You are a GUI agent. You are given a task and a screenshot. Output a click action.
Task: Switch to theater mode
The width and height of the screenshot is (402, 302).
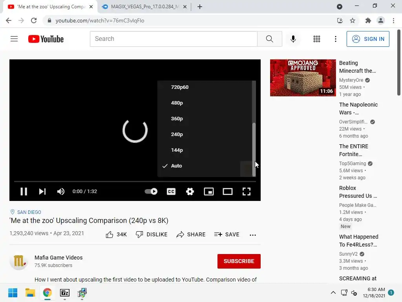click(x=227, y=192)
